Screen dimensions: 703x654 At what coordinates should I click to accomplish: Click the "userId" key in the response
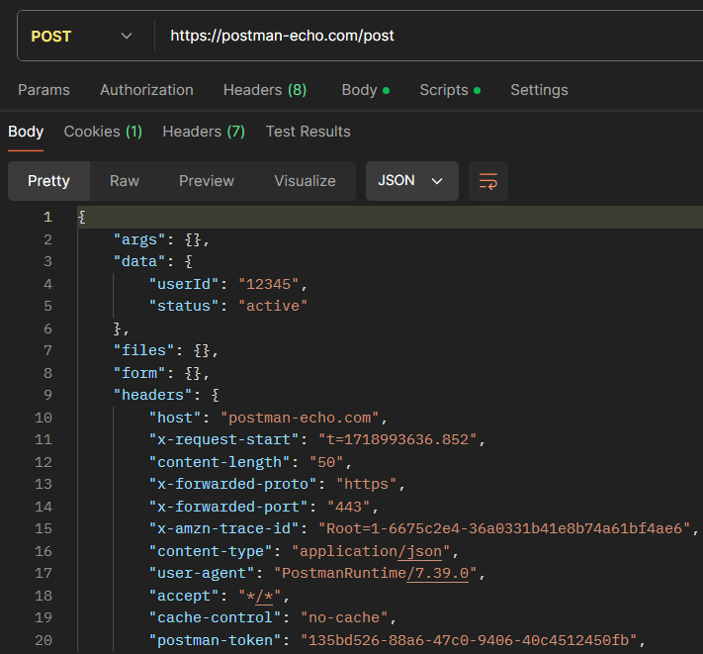click(183, 284)
